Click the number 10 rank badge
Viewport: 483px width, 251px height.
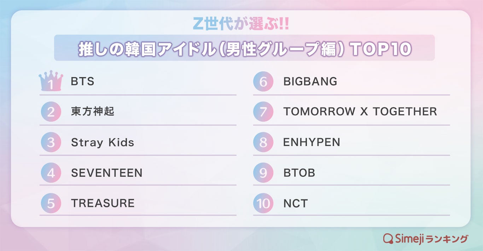coord(263,203)
